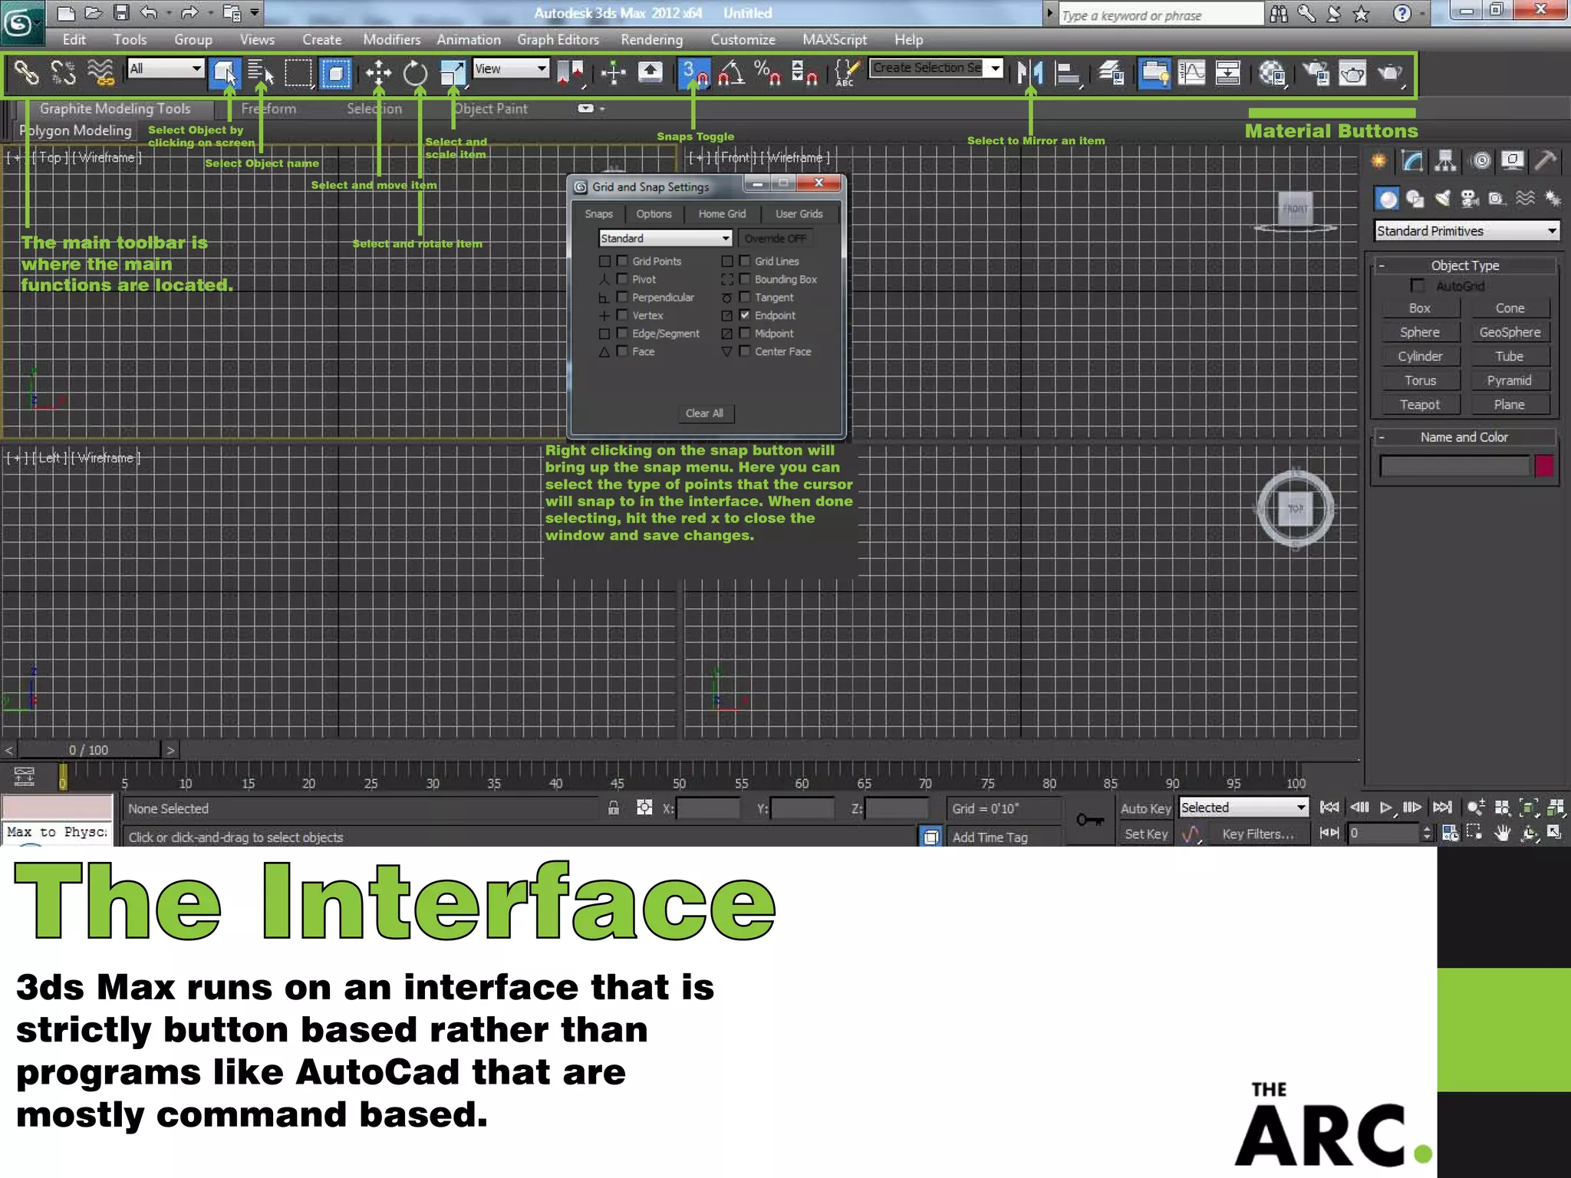Click the Mirror tool icon
The height and width of the screenshot is (1178, 1571).
(x=1029, y=73)
